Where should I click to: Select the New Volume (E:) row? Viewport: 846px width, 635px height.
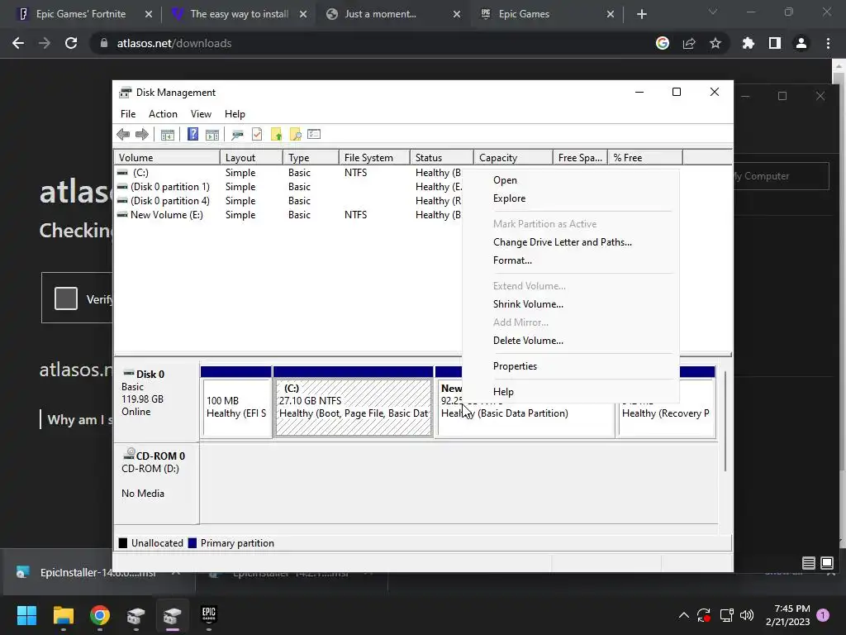tap(288, 215)
